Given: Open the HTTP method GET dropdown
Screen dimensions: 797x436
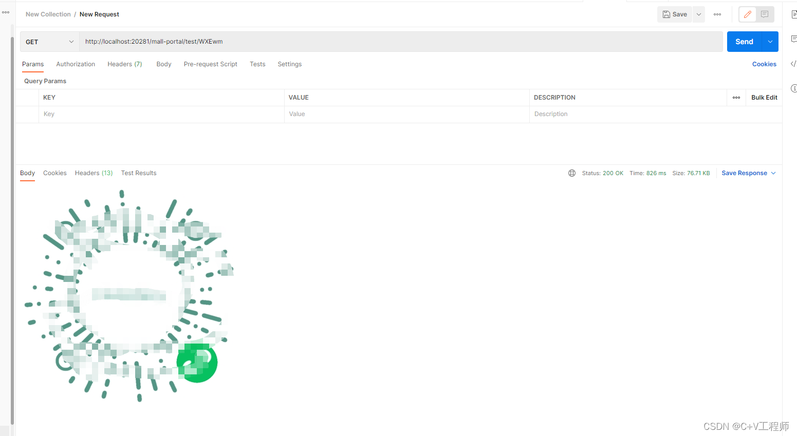Looking at the screenshot, I should pyautogui.click(x=49, y=42).
